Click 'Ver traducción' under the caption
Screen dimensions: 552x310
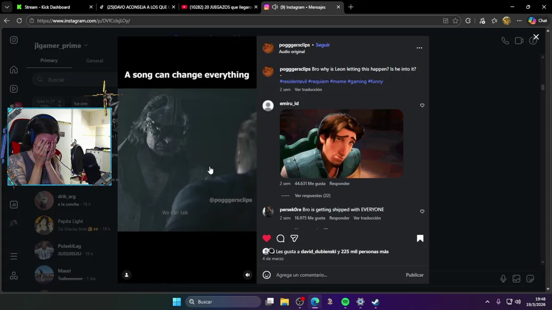(308, 90)
